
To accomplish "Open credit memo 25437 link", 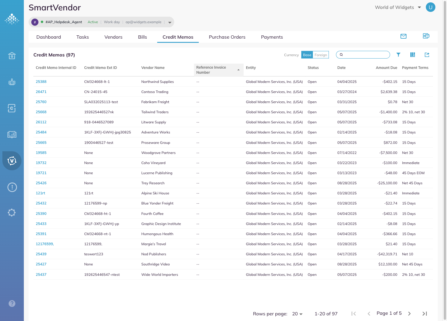I will pos(41,275).
